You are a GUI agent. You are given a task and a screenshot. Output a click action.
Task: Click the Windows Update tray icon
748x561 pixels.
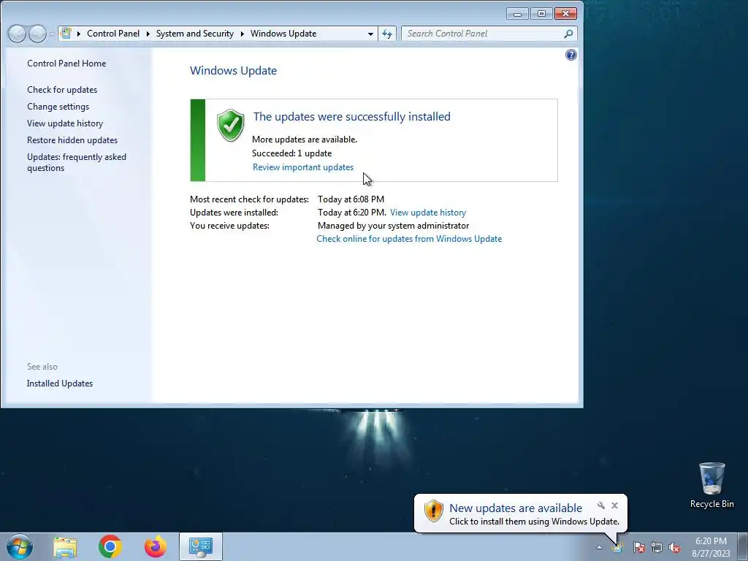coord(617,547)
